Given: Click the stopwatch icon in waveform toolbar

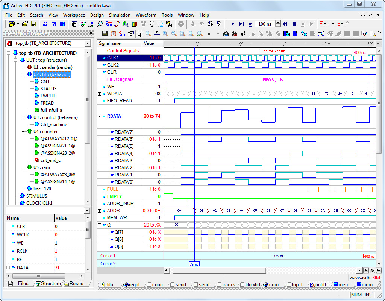Looking at the screenshot, I should click(x=113, y=34).
